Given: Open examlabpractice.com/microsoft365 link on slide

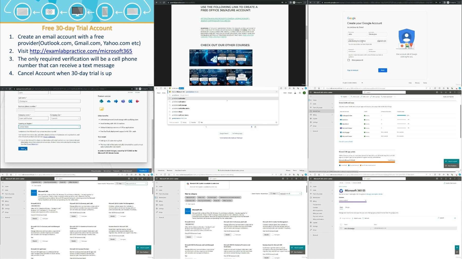Looking at the screenshot, I should tap(81, 51).
